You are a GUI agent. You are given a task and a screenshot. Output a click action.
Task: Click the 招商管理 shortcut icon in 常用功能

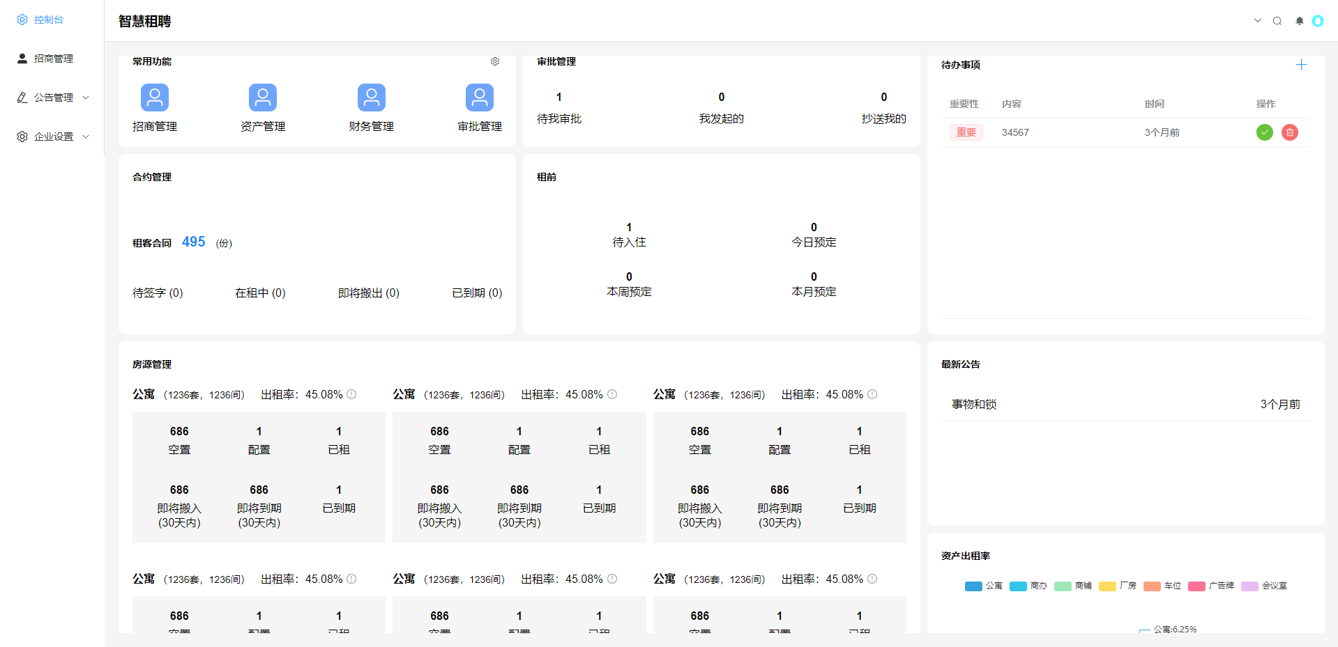155,98
